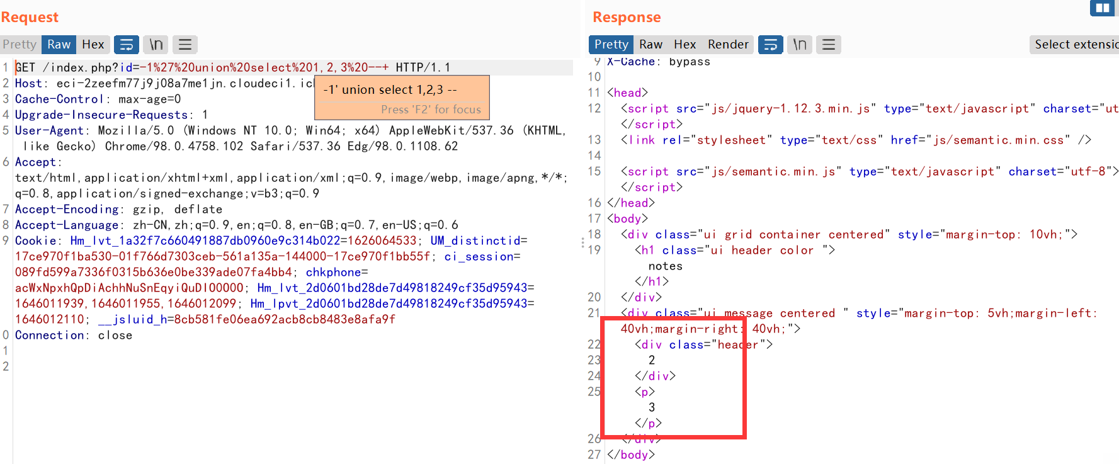
Task: Toggle non-printable characters in Request panel
Action: 156,44
